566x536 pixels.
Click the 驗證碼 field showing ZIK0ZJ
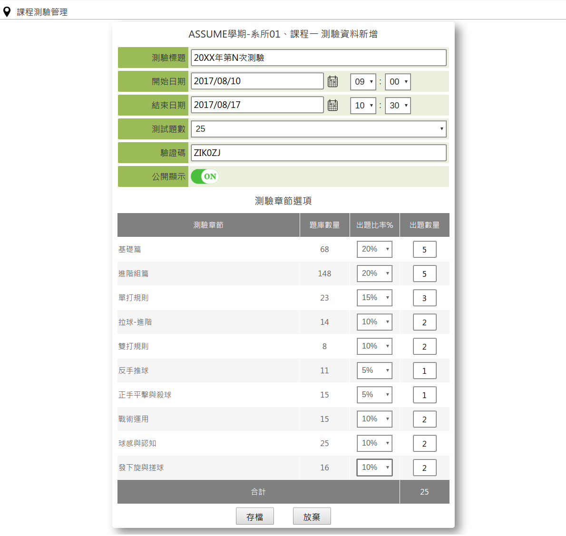(x=318, y=153)
